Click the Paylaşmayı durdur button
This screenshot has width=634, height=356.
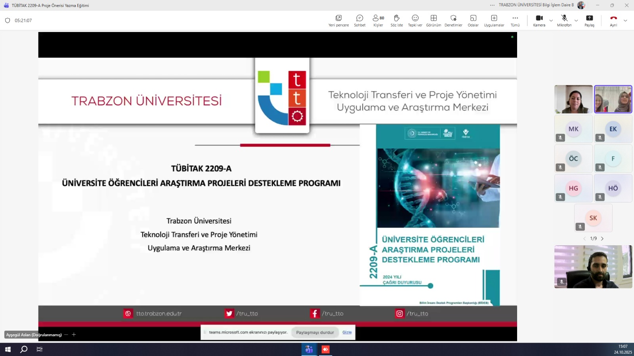[315, 332]
